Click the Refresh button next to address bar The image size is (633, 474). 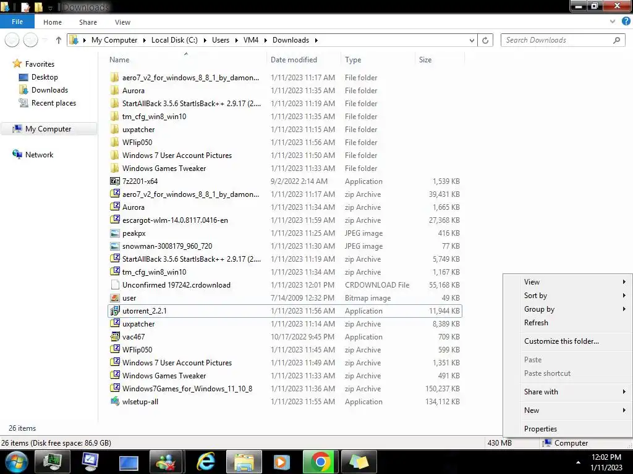(x=485, y=40)
